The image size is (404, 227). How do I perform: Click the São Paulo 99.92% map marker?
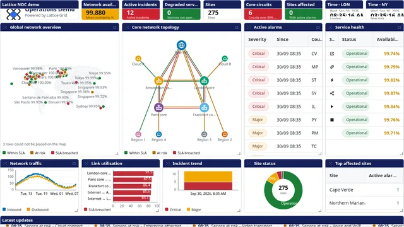[x=45, y=102]
